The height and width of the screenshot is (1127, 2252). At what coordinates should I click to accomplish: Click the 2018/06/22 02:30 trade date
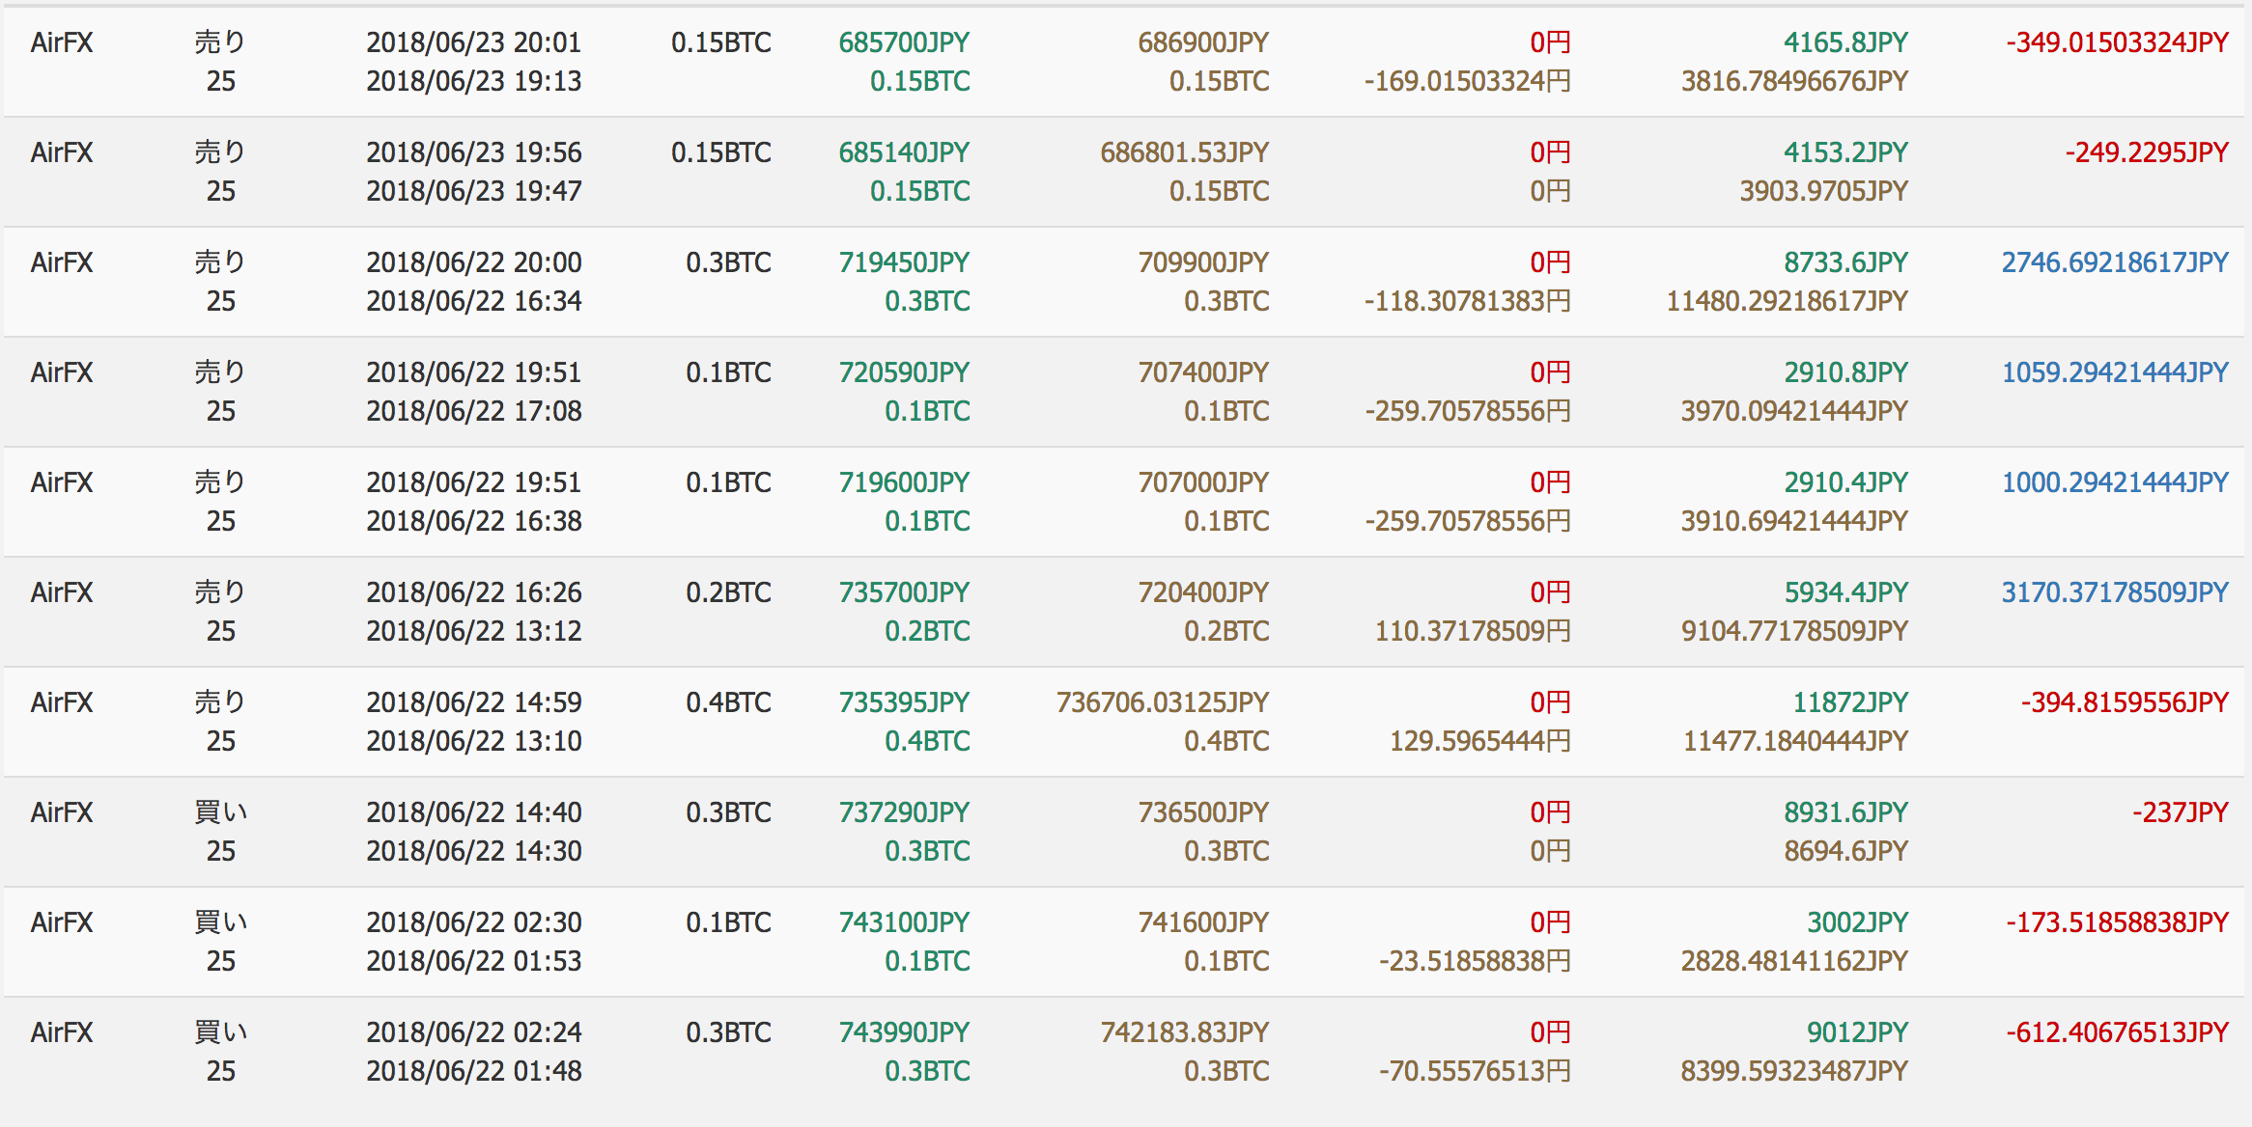tap(474, 922)
